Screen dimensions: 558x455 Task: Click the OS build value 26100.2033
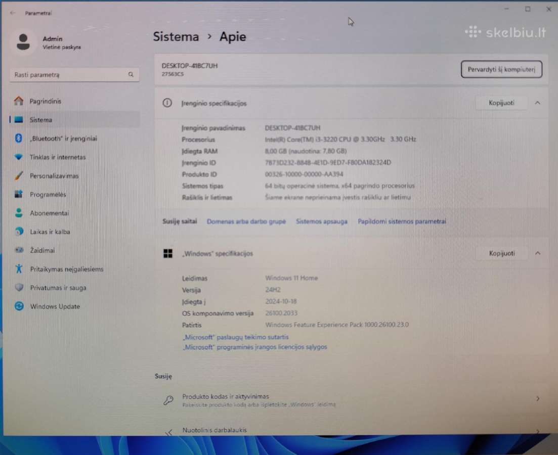281,313
